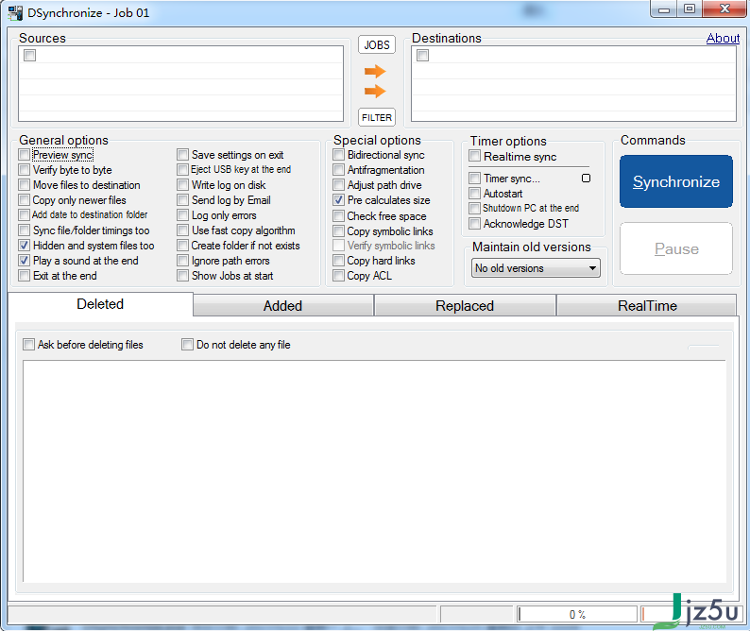The width and height of the screenshot is (750, 631).
Task: Uncheck Pre calculates size
Action: click(x=339, y=200)
